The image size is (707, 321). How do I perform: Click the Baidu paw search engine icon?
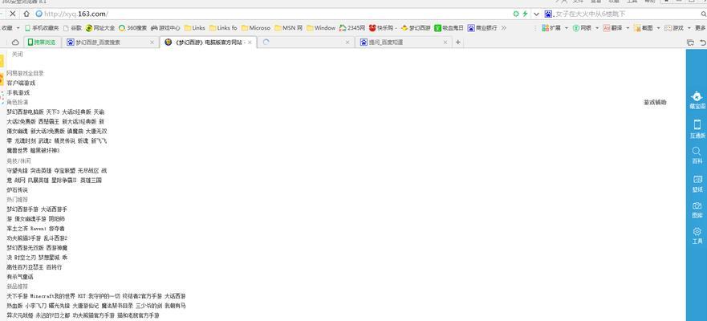pyautogui.click(x=548, y=14)
